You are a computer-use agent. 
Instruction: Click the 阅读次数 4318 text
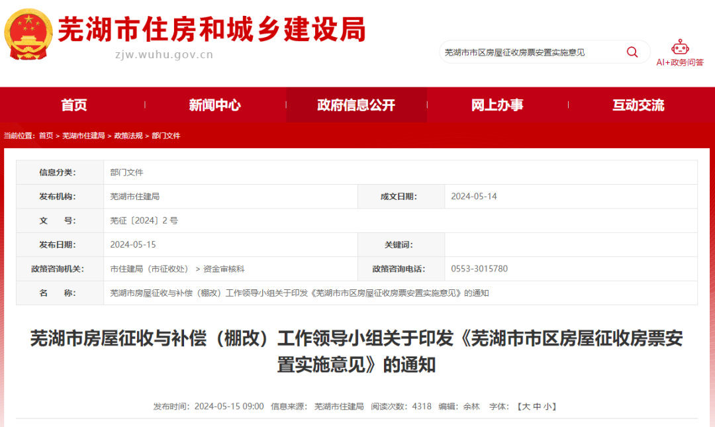click(401, 406)
